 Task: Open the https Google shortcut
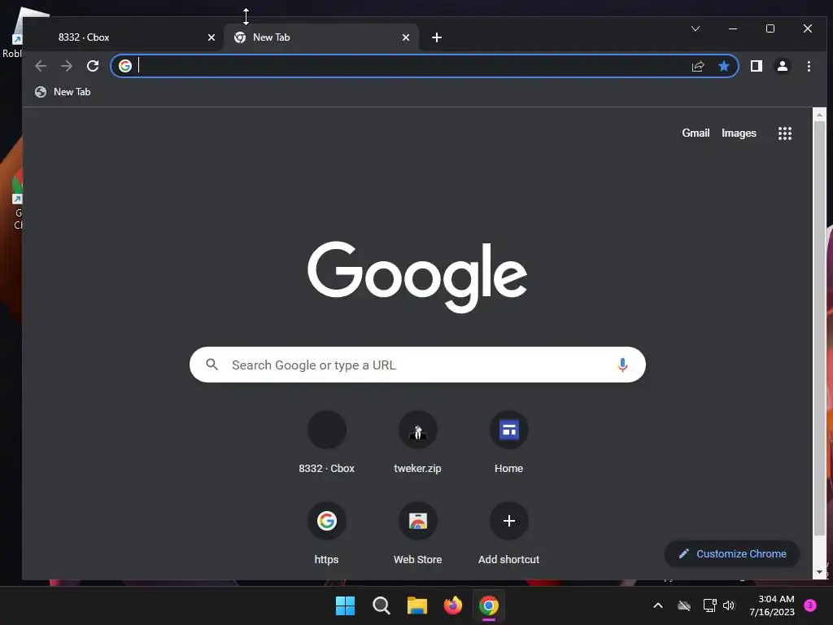[326, 533]
